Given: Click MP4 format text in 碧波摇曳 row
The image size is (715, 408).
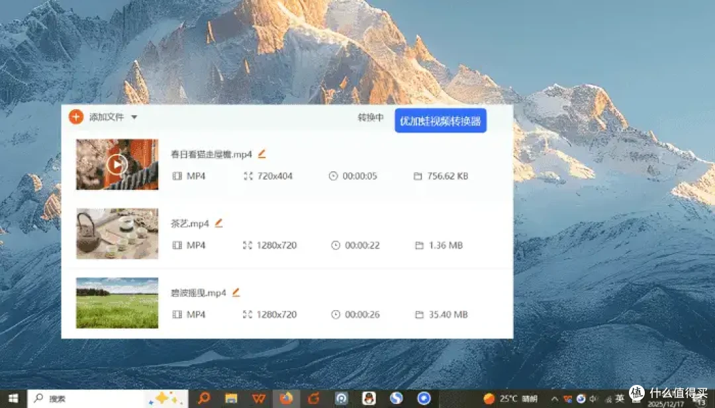Looking at the screenshot, I should (x=196, y=314).
